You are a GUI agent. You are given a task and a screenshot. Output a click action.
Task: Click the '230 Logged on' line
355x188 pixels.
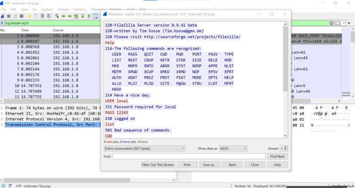tap(120, 118)
